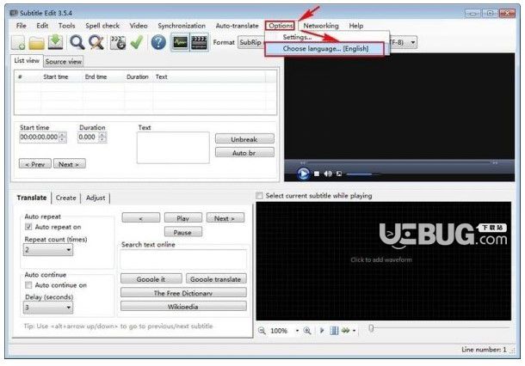Viewport: 525px width, 366px height.
Task: Click the Play button in Translate panel
Action: [183, 218]
